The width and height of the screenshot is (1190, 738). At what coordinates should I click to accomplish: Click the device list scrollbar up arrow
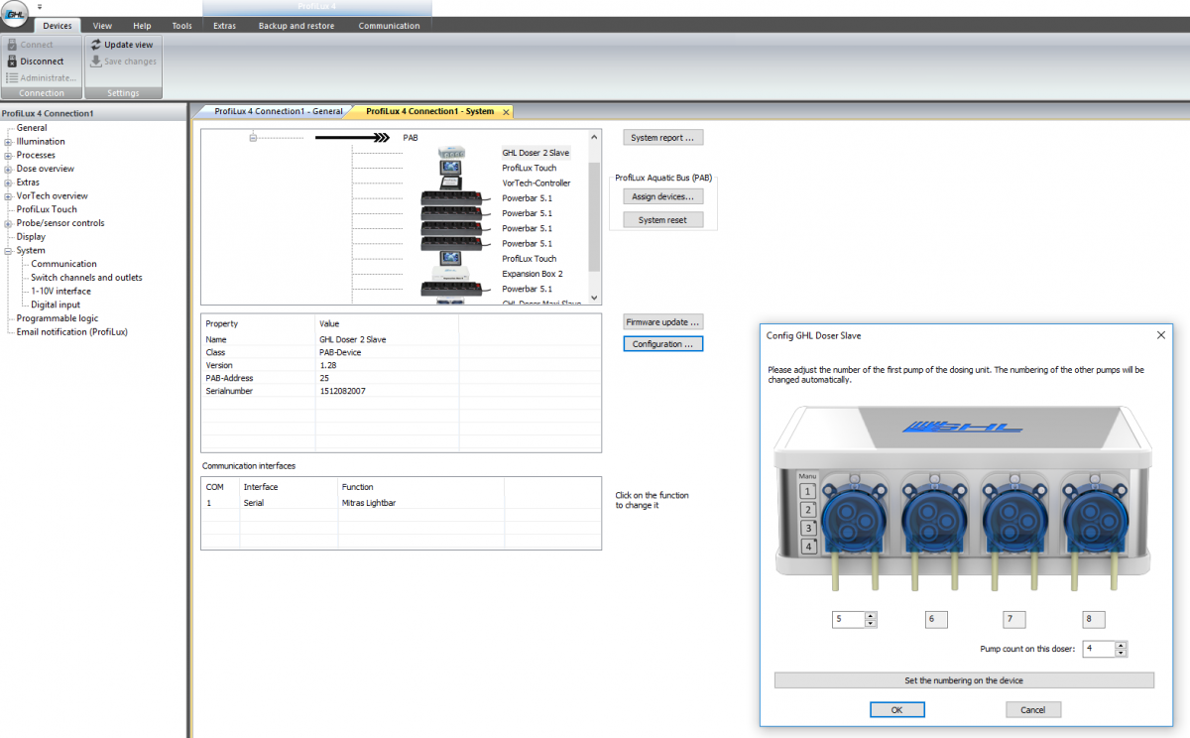pyautogui.click(x=594, y=138)
